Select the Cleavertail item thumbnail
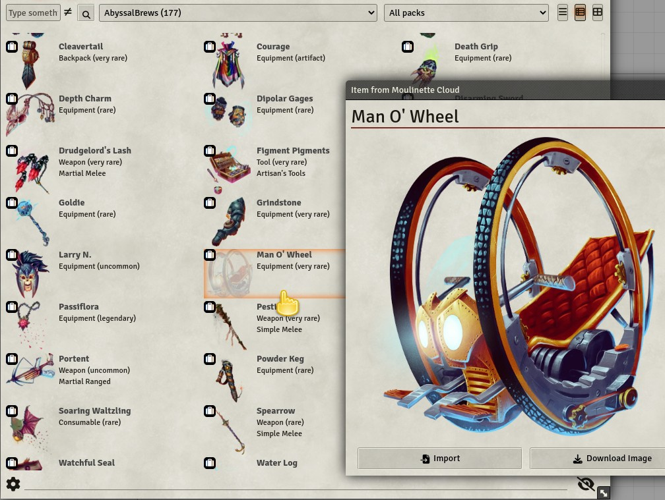The height and width of the screenshot is (500, 665). pyautogui.click(x=30, y=65)
